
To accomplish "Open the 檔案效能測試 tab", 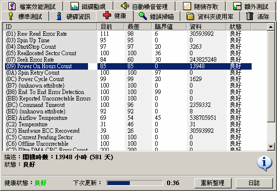I will [32, 6].
